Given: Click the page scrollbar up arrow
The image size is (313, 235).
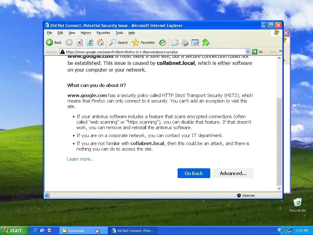Looking at the screenshot, I should (x=279, y=58).
